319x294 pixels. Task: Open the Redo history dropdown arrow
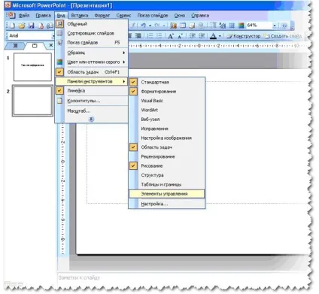[x=164, y=26]
